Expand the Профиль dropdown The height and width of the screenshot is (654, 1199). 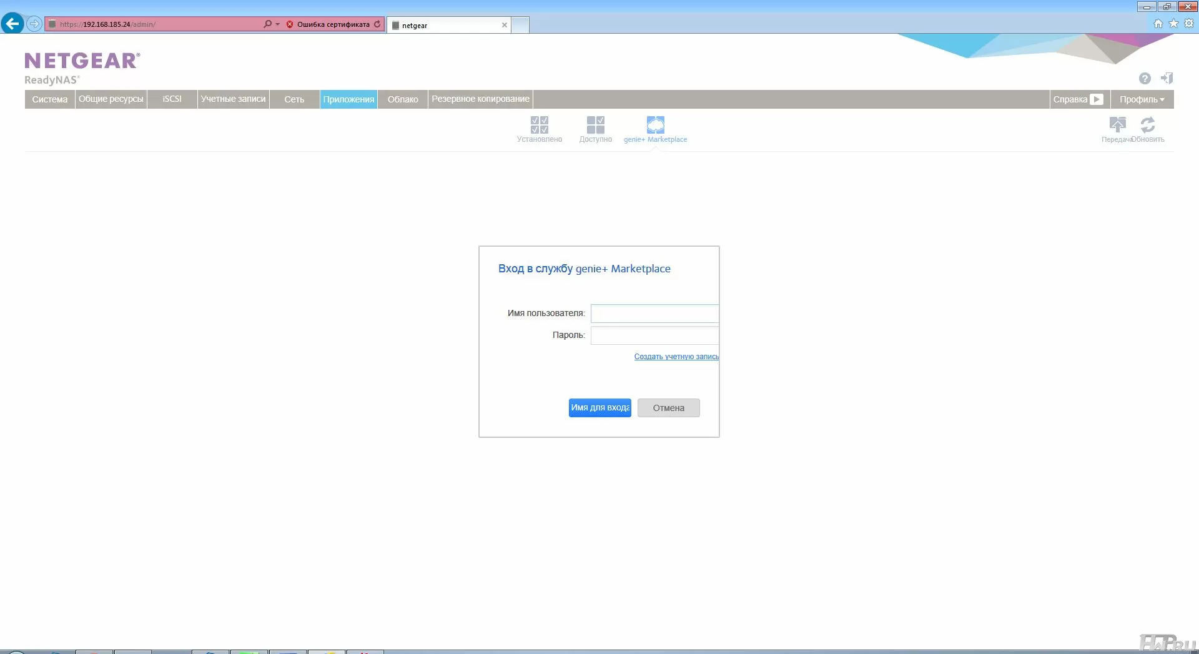point(1142,99)
